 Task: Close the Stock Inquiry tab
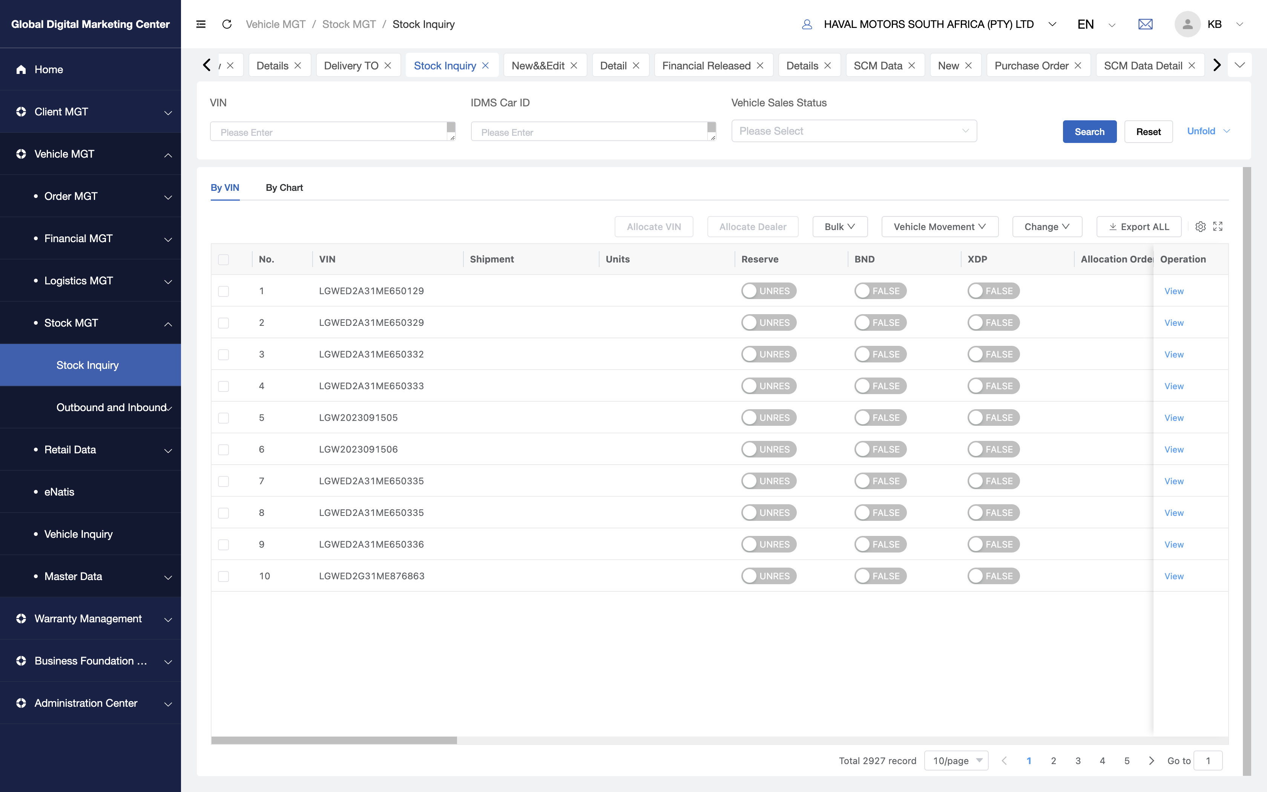pyautogui.click(x=485, y=66)
